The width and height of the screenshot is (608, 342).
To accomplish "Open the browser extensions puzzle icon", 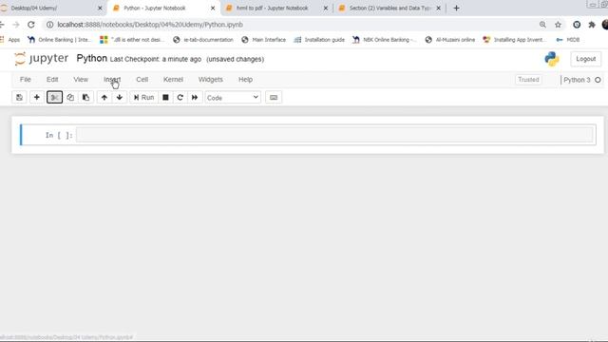I will coord(592,25).
